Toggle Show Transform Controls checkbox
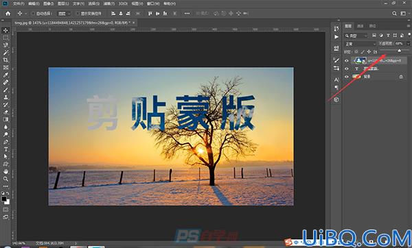412x248 pixels. (78, 14)
